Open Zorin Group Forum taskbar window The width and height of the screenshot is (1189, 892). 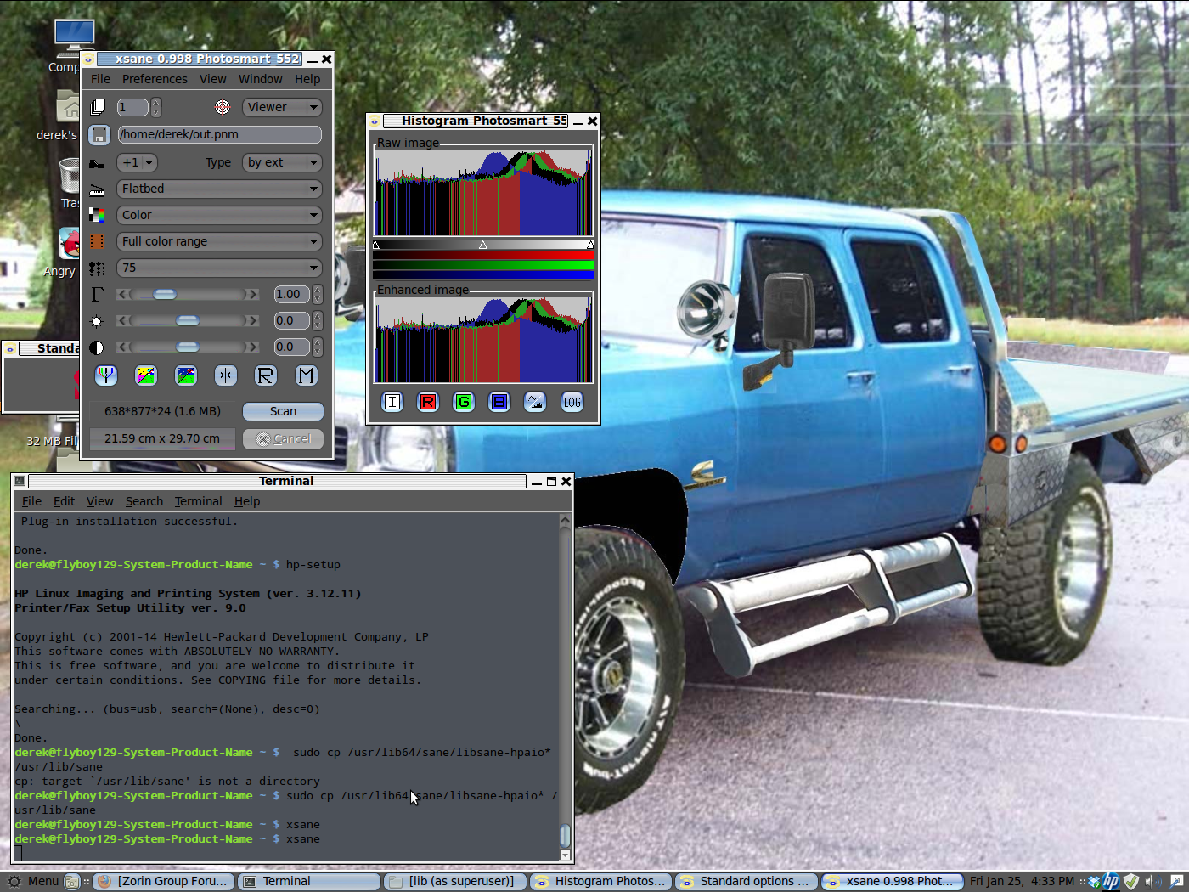coord(163,881)
